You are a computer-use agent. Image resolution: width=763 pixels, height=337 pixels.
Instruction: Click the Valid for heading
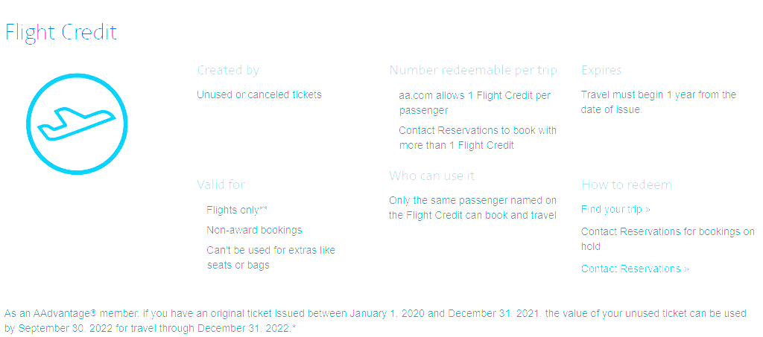[x=221, y=184]
